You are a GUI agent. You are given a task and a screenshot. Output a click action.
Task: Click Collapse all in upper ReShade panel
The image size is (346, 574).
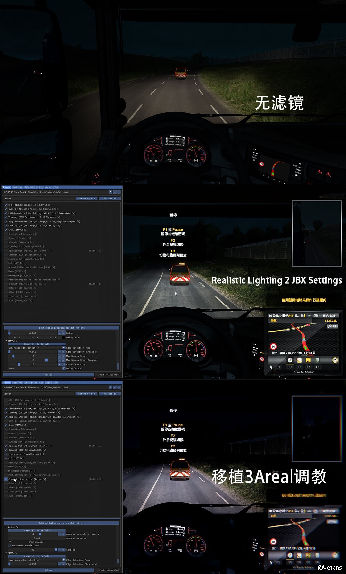click(x=110, y=199)
